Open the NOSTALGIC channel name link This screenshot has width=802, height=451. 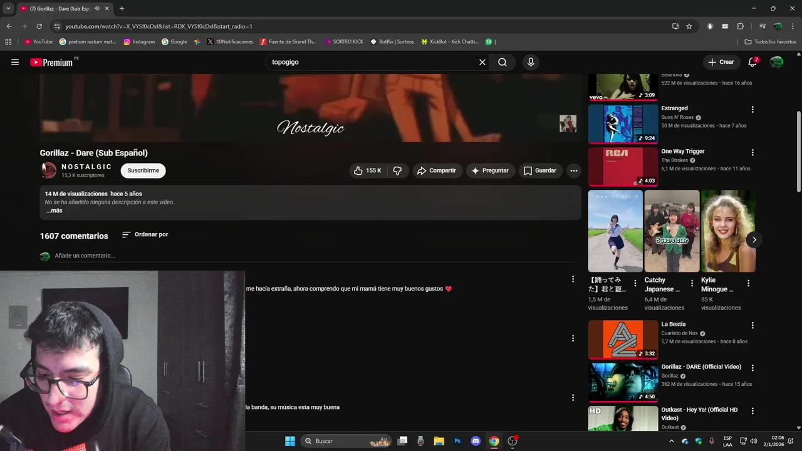click(x=86, y=167)
